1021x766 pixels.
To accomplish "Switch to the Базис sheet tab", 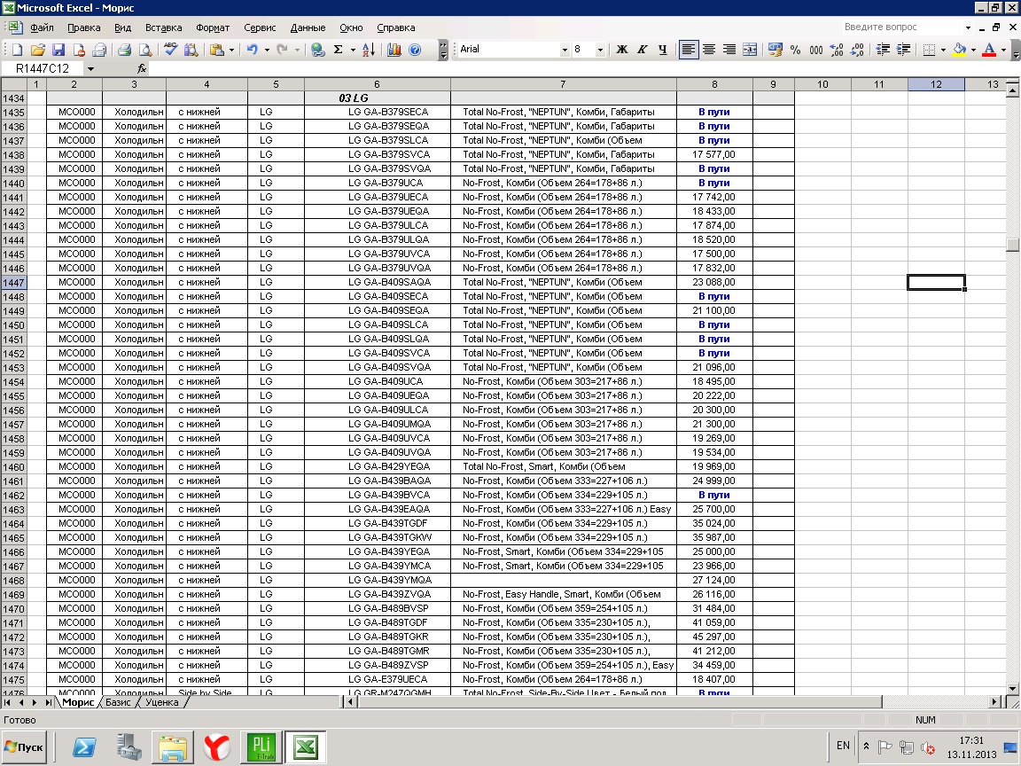I will (118, 702).
